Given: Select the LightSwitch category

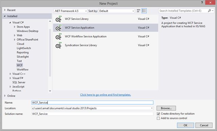Looking at the screenshot, I should coord(24,48).
